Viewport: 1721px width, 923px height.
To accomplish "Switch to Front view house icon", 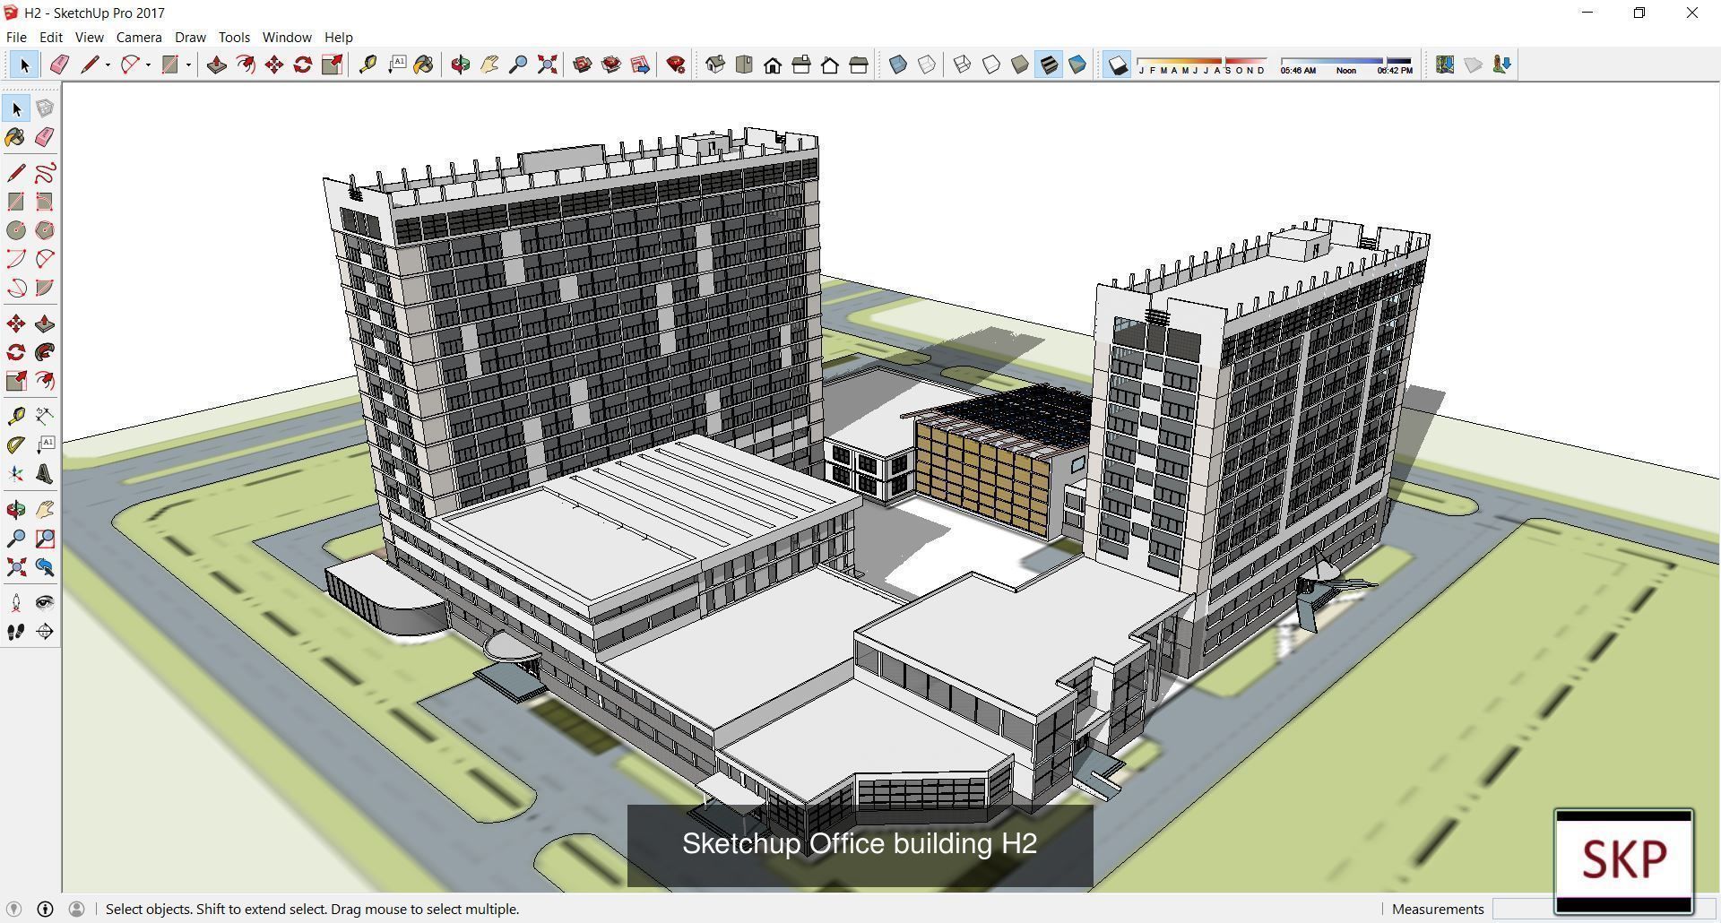I will click(772, 65).
